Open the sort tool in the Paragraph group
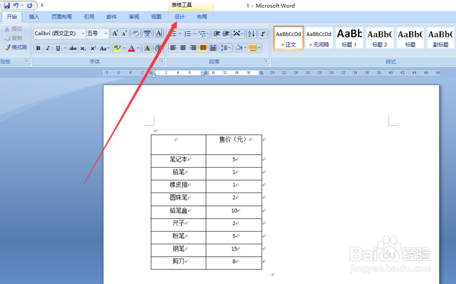Viewport: 456px width, 284px height. click(251, 34)
